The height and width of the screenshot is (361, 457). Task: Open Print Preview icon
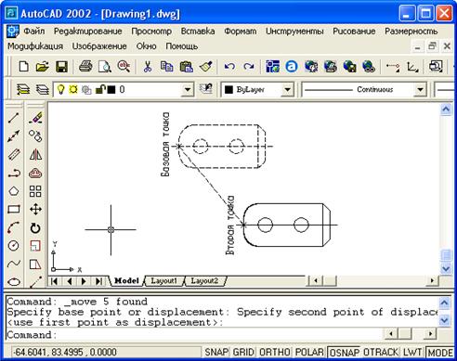[x=105, y=67]
